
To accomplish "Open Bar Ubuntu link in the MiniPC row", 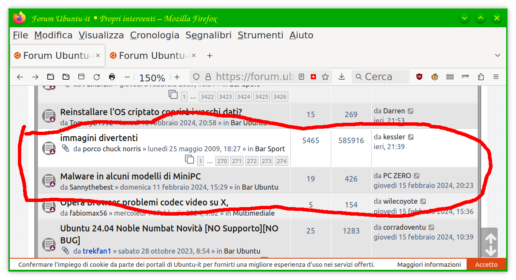I will pyautogui.click(x=260, y=187).
